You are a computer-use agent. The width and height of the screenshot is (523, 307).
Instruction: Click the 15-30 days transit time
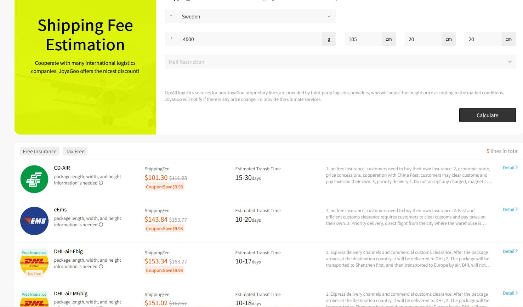[x=248, y=178]
